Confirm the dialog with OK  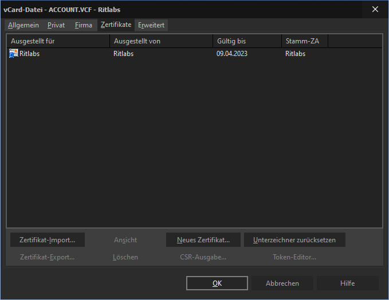(217, 283)
